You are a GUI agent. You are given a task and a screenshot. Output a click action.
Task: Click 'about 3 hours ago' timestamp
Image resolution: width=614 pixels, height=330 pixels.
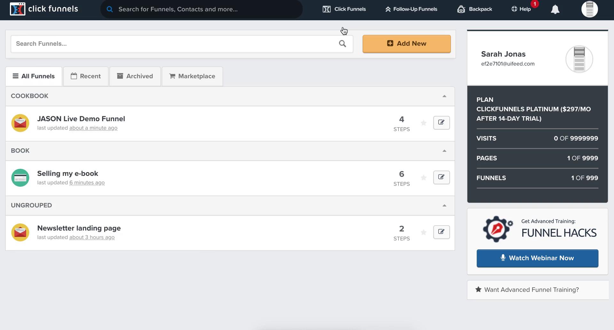tap(92, 238)
